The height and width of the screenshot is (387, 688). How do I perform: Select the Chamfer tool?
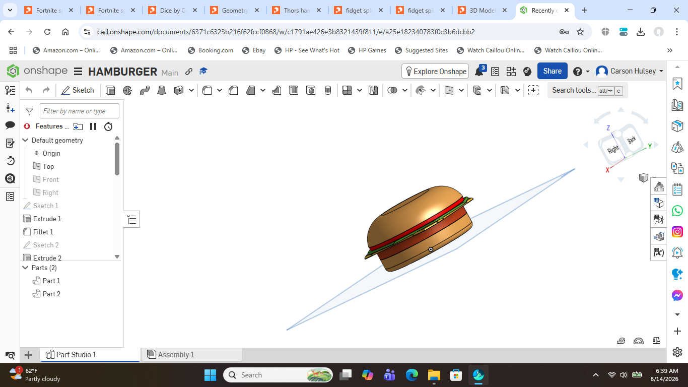[233, 90]
